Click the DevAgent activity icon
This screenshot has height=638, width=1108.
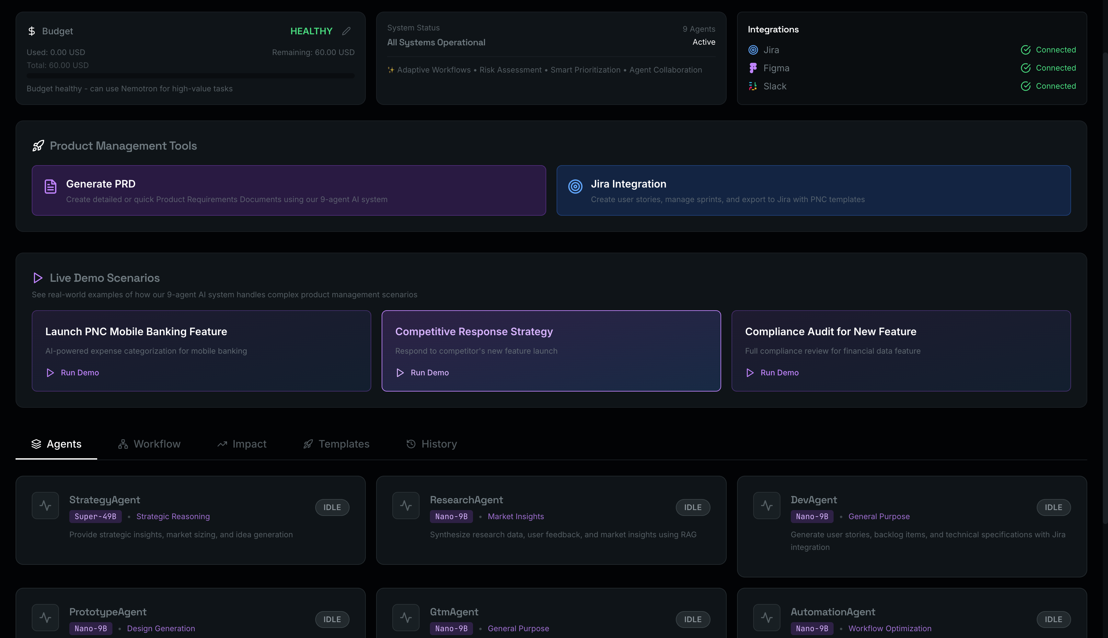pos(767,506)
